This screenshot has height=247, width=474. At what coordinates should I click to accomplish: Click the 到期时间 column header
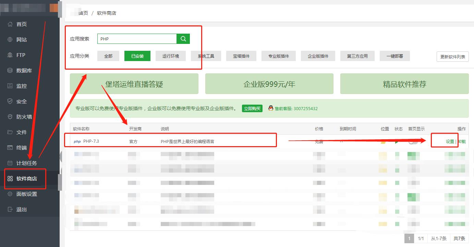click(x=348, y=129)
